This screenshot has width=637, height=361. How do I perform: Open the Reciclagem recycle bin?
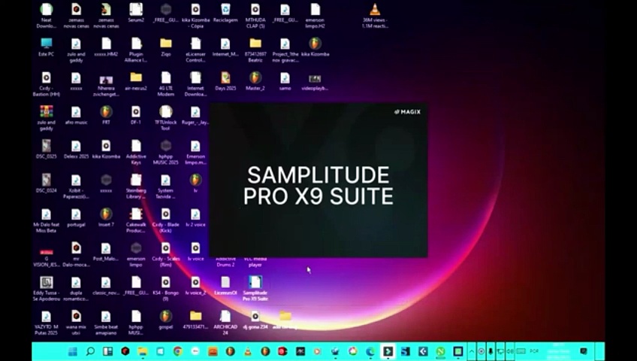225,11
